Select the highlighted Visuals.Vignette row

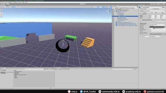(x=125, y=16)
